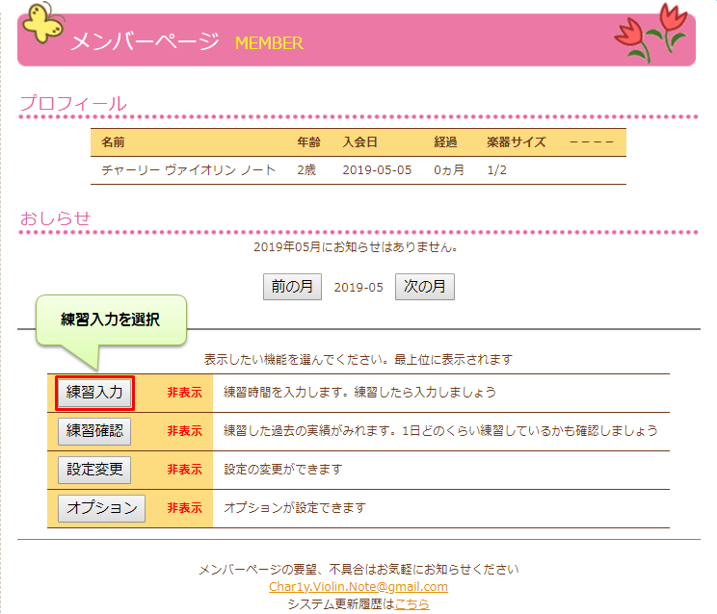Toggle 非表示 beside the 練習確認 row
This screenshot has width=717, height=614.
[x=184, y=431]
